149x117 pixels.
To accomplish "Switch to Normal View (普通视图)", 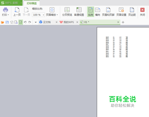I will (x=79, y=12).
